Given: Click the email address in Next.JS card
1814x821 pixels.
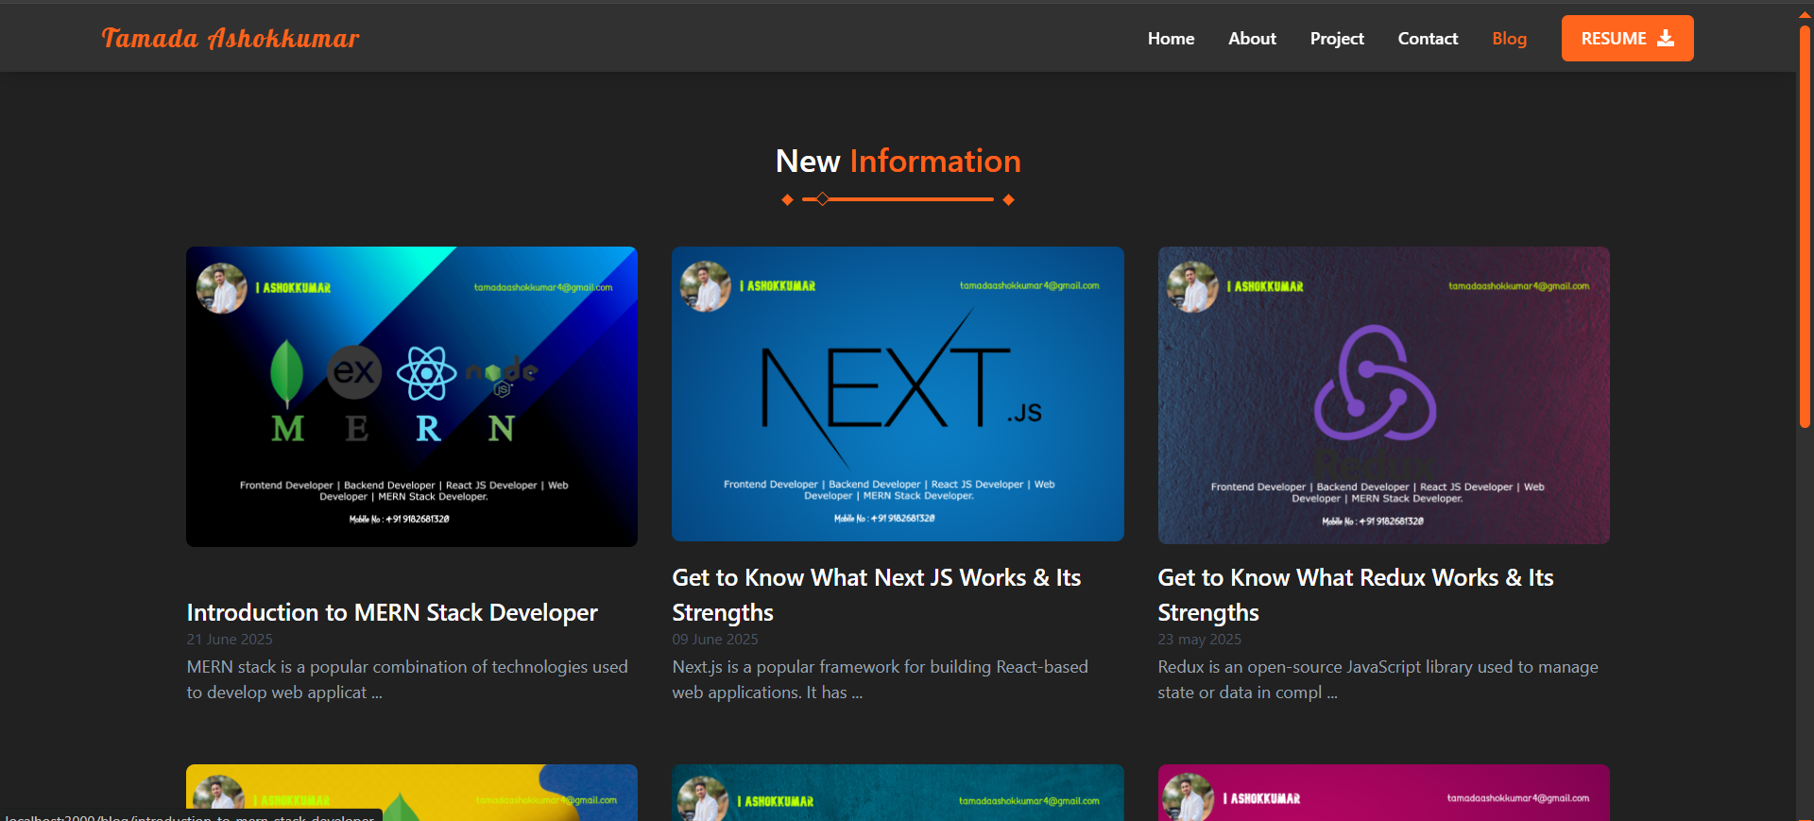Looking at the screenshot, I should pos(1029,285).
